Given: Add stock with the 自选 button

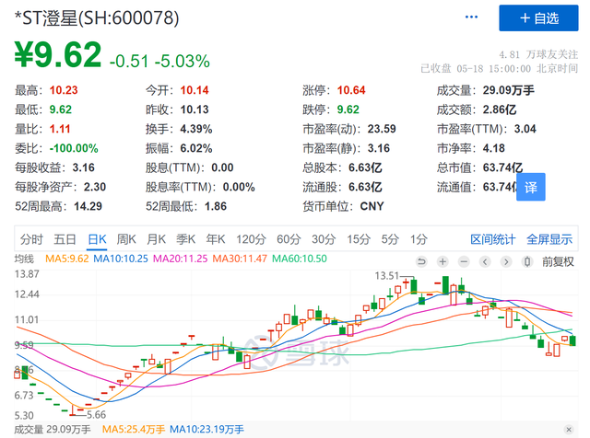Looking at the screenshot, I should 538,18.
